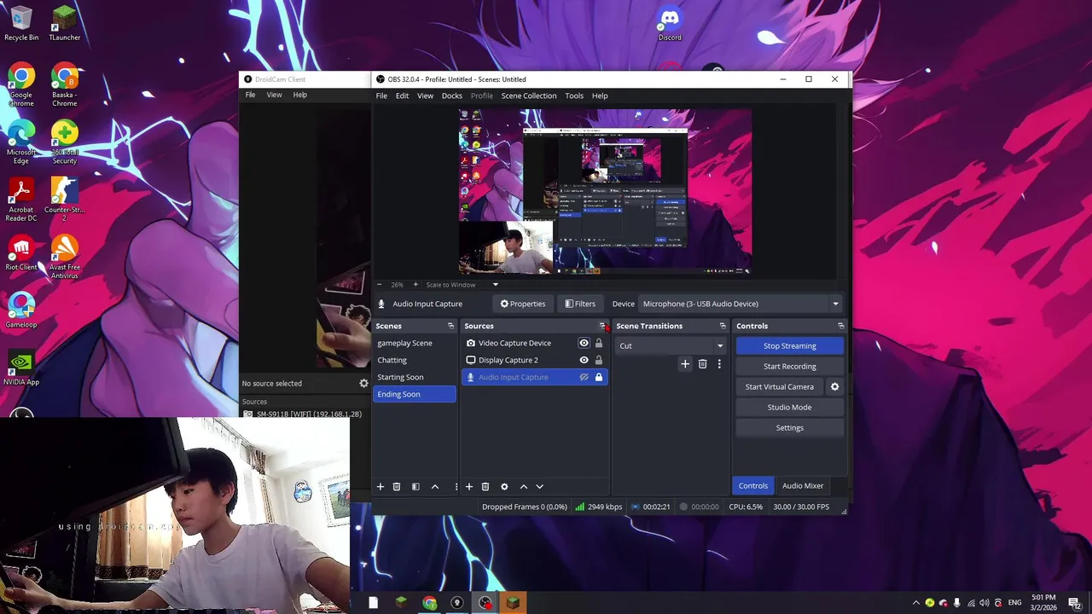Open TLauncher desktop icon
1092x614 pixels.
(x=65, y=23)
